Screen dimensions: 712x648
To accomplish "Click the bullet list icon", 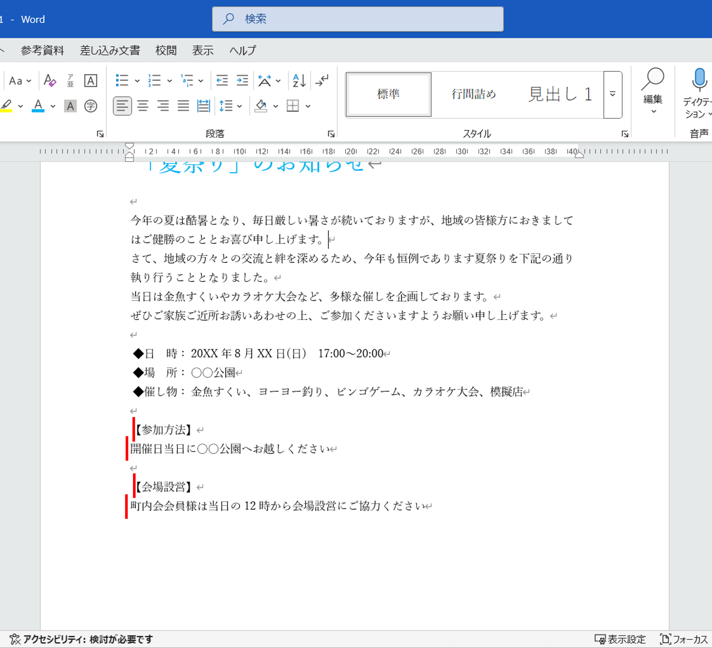I will tap(122, 81).
